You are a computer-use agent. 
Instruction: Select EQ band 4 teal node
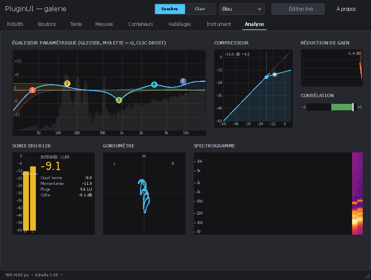[154, 84]
